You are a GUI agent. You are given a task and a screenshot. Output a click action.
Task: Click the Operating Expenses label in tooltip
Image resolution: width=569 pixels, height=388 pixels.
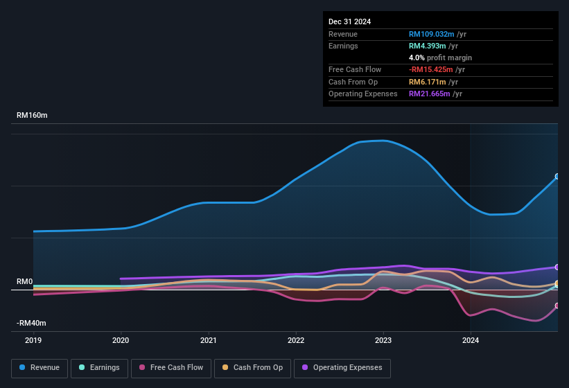click(363, 94)
